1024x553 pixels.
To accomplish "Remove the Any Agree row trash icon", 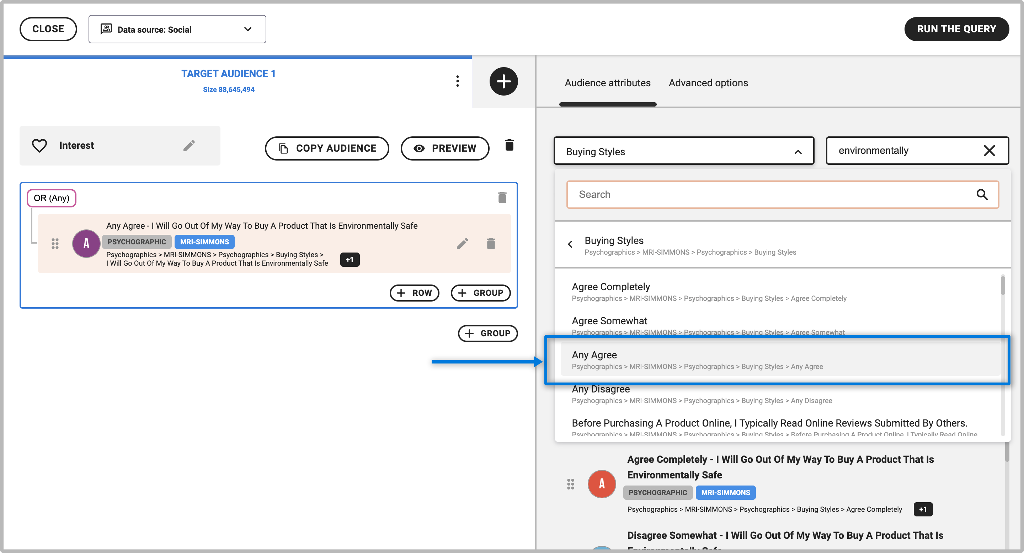I will (x=491, y=243).
